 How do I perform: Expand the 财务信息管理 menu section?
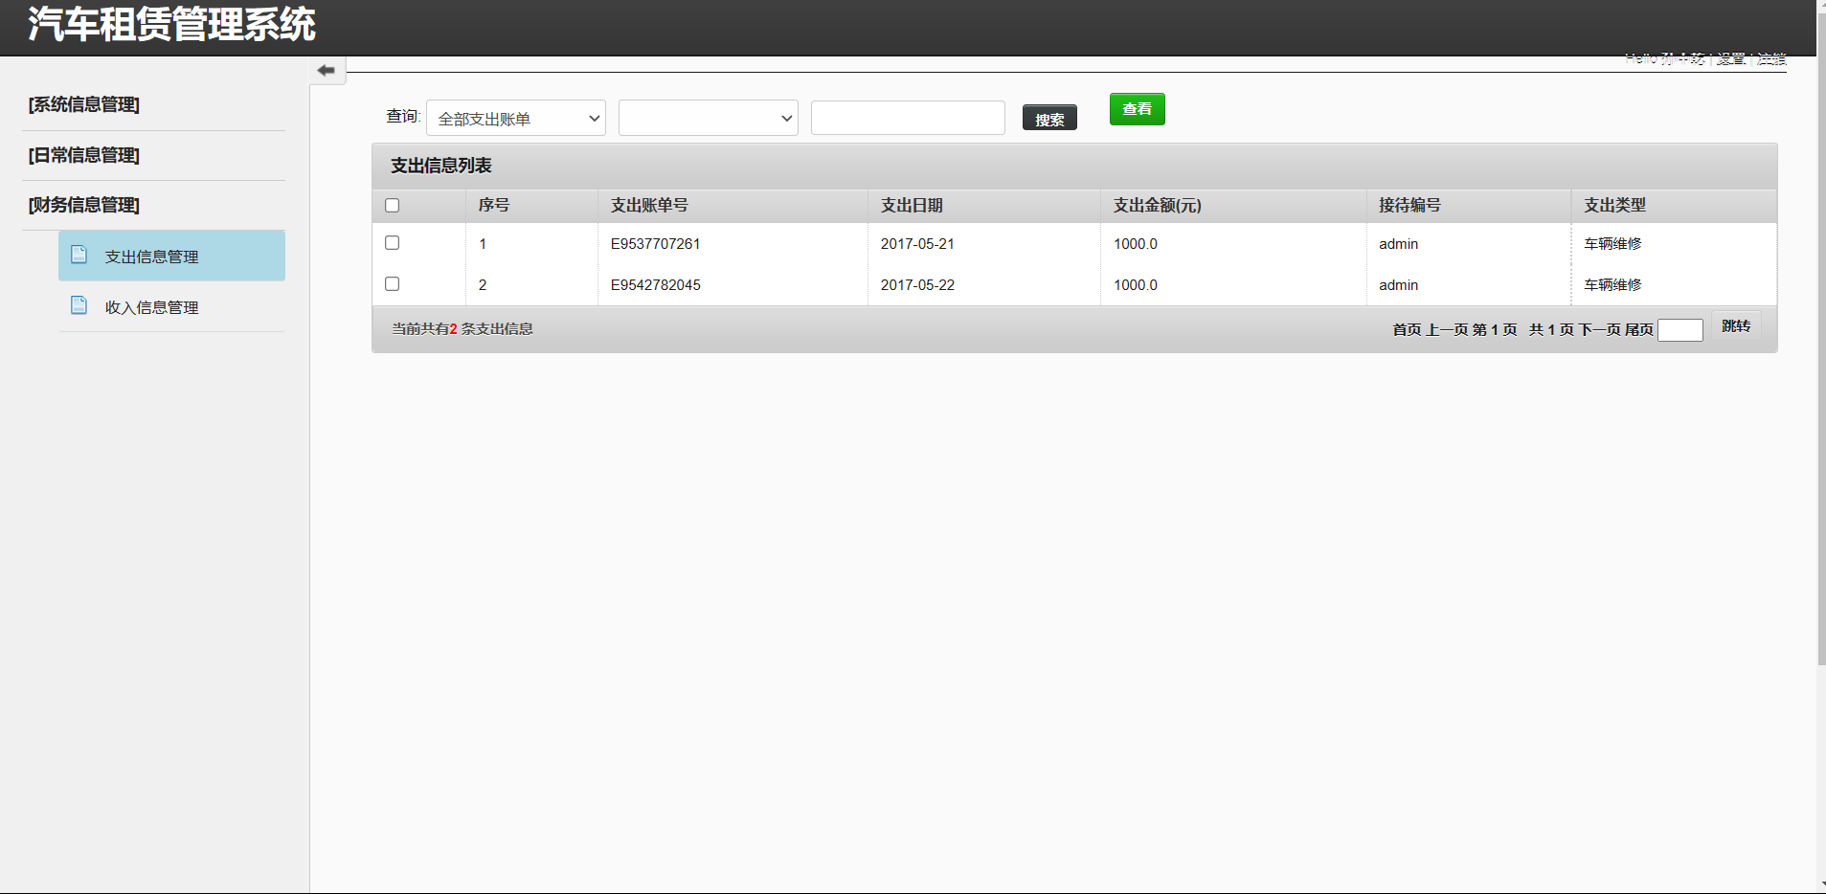coord(84,205)
